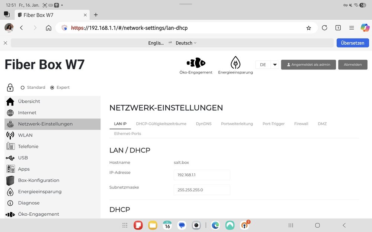Image resolution: width=372 pixels, height=232 pixels.
Task: Click the padlock icon above sidebar
Action: pos(10,87)
